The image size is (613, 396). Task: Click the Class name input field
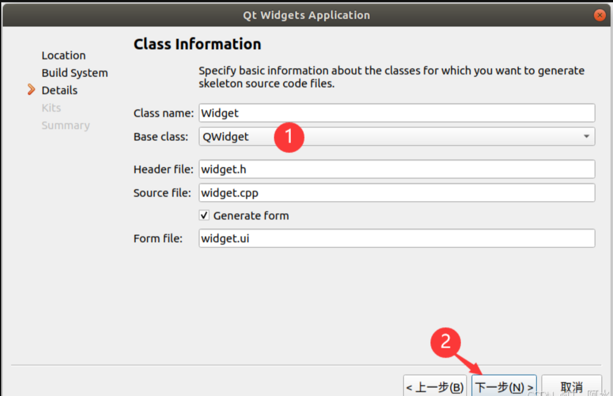pos(397,113)
